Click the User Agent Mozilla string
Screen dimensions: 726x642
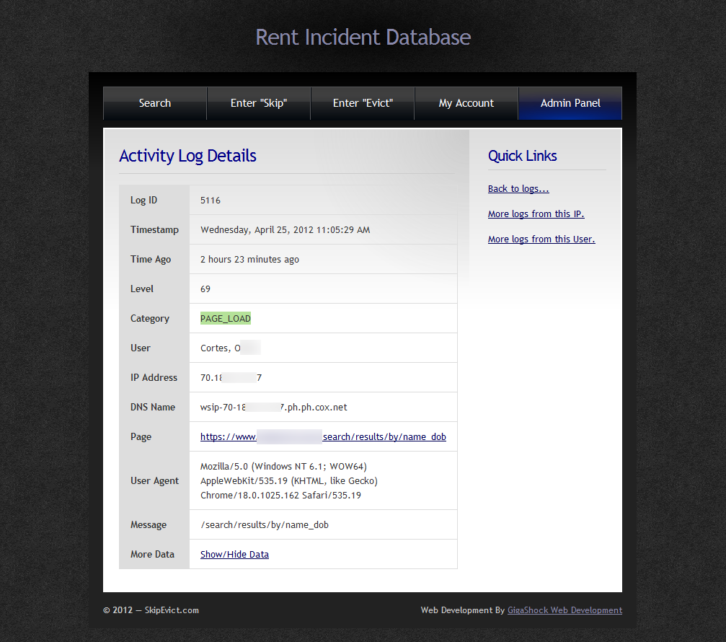pyautogui.click(x=289, y=481)
